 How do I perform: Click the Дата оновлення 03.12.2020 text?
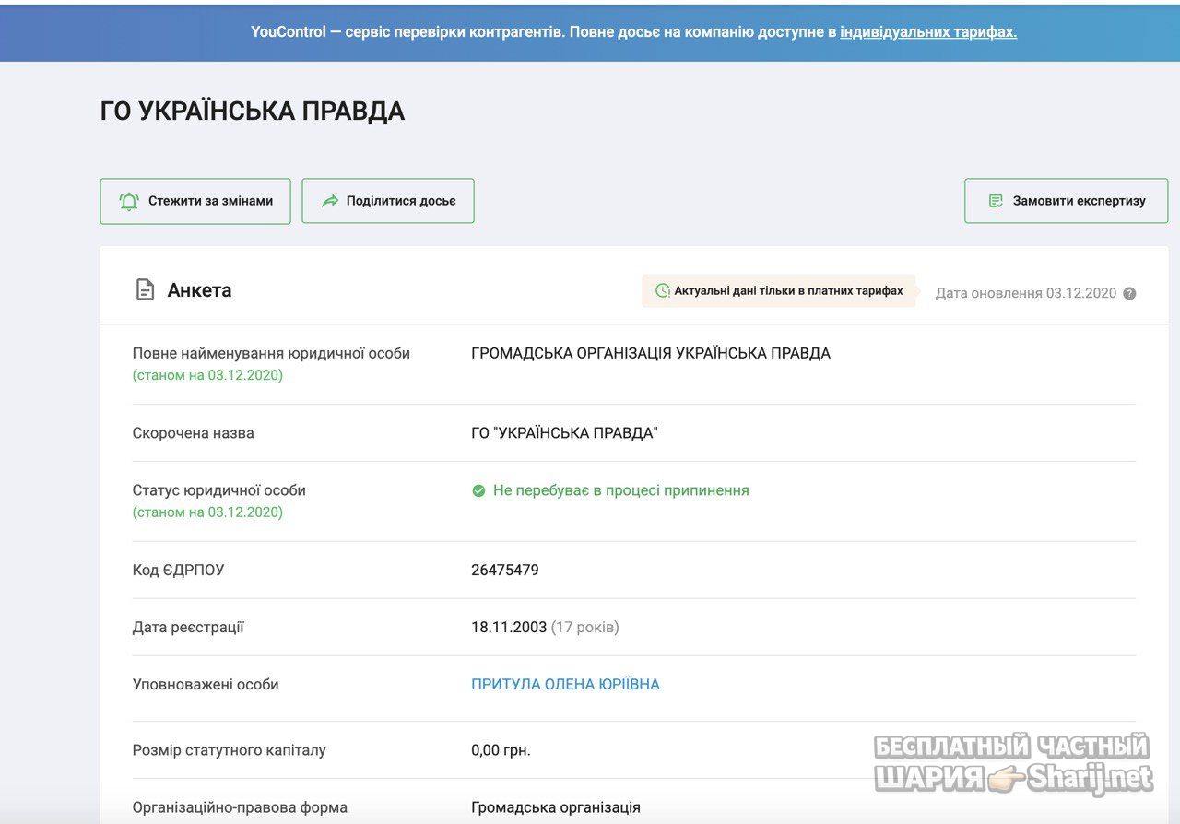1026,294
